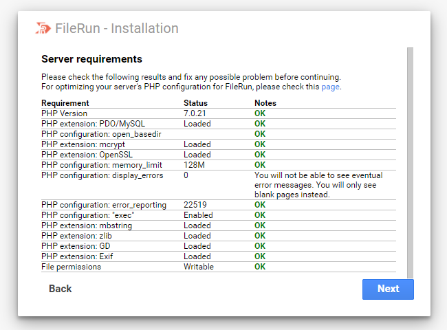
Task: Click the OK note for mbstring
Action: [x=260, y=225]
